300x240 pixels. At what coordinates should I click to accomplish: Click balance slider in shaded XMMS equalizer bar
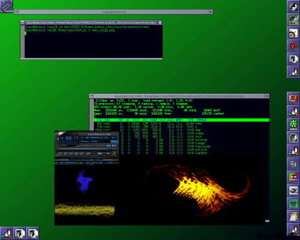pos(98,159)
